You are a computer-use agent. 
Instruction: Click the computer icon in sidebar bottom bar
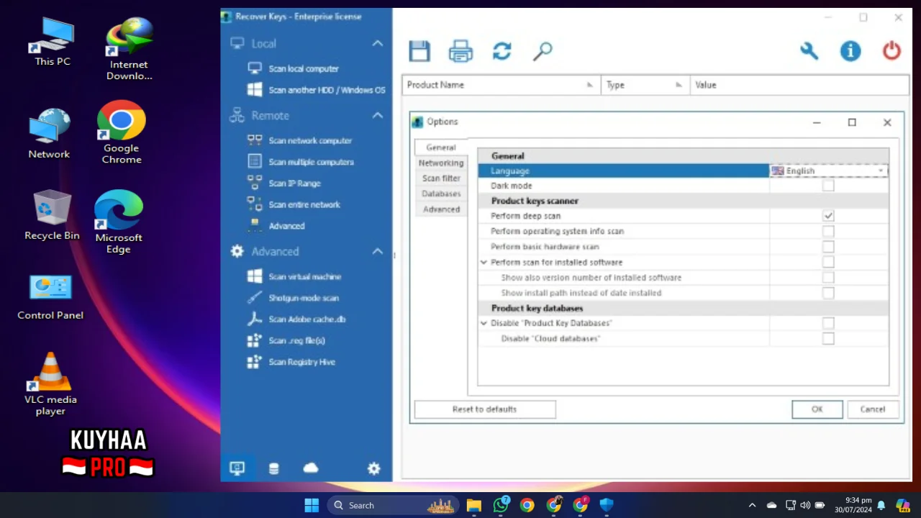(237, 468)
